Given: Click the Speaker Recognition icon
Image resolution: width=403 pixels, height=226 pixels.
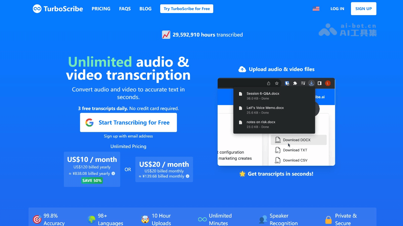Looking at the screenshot, I should [264, 219].
